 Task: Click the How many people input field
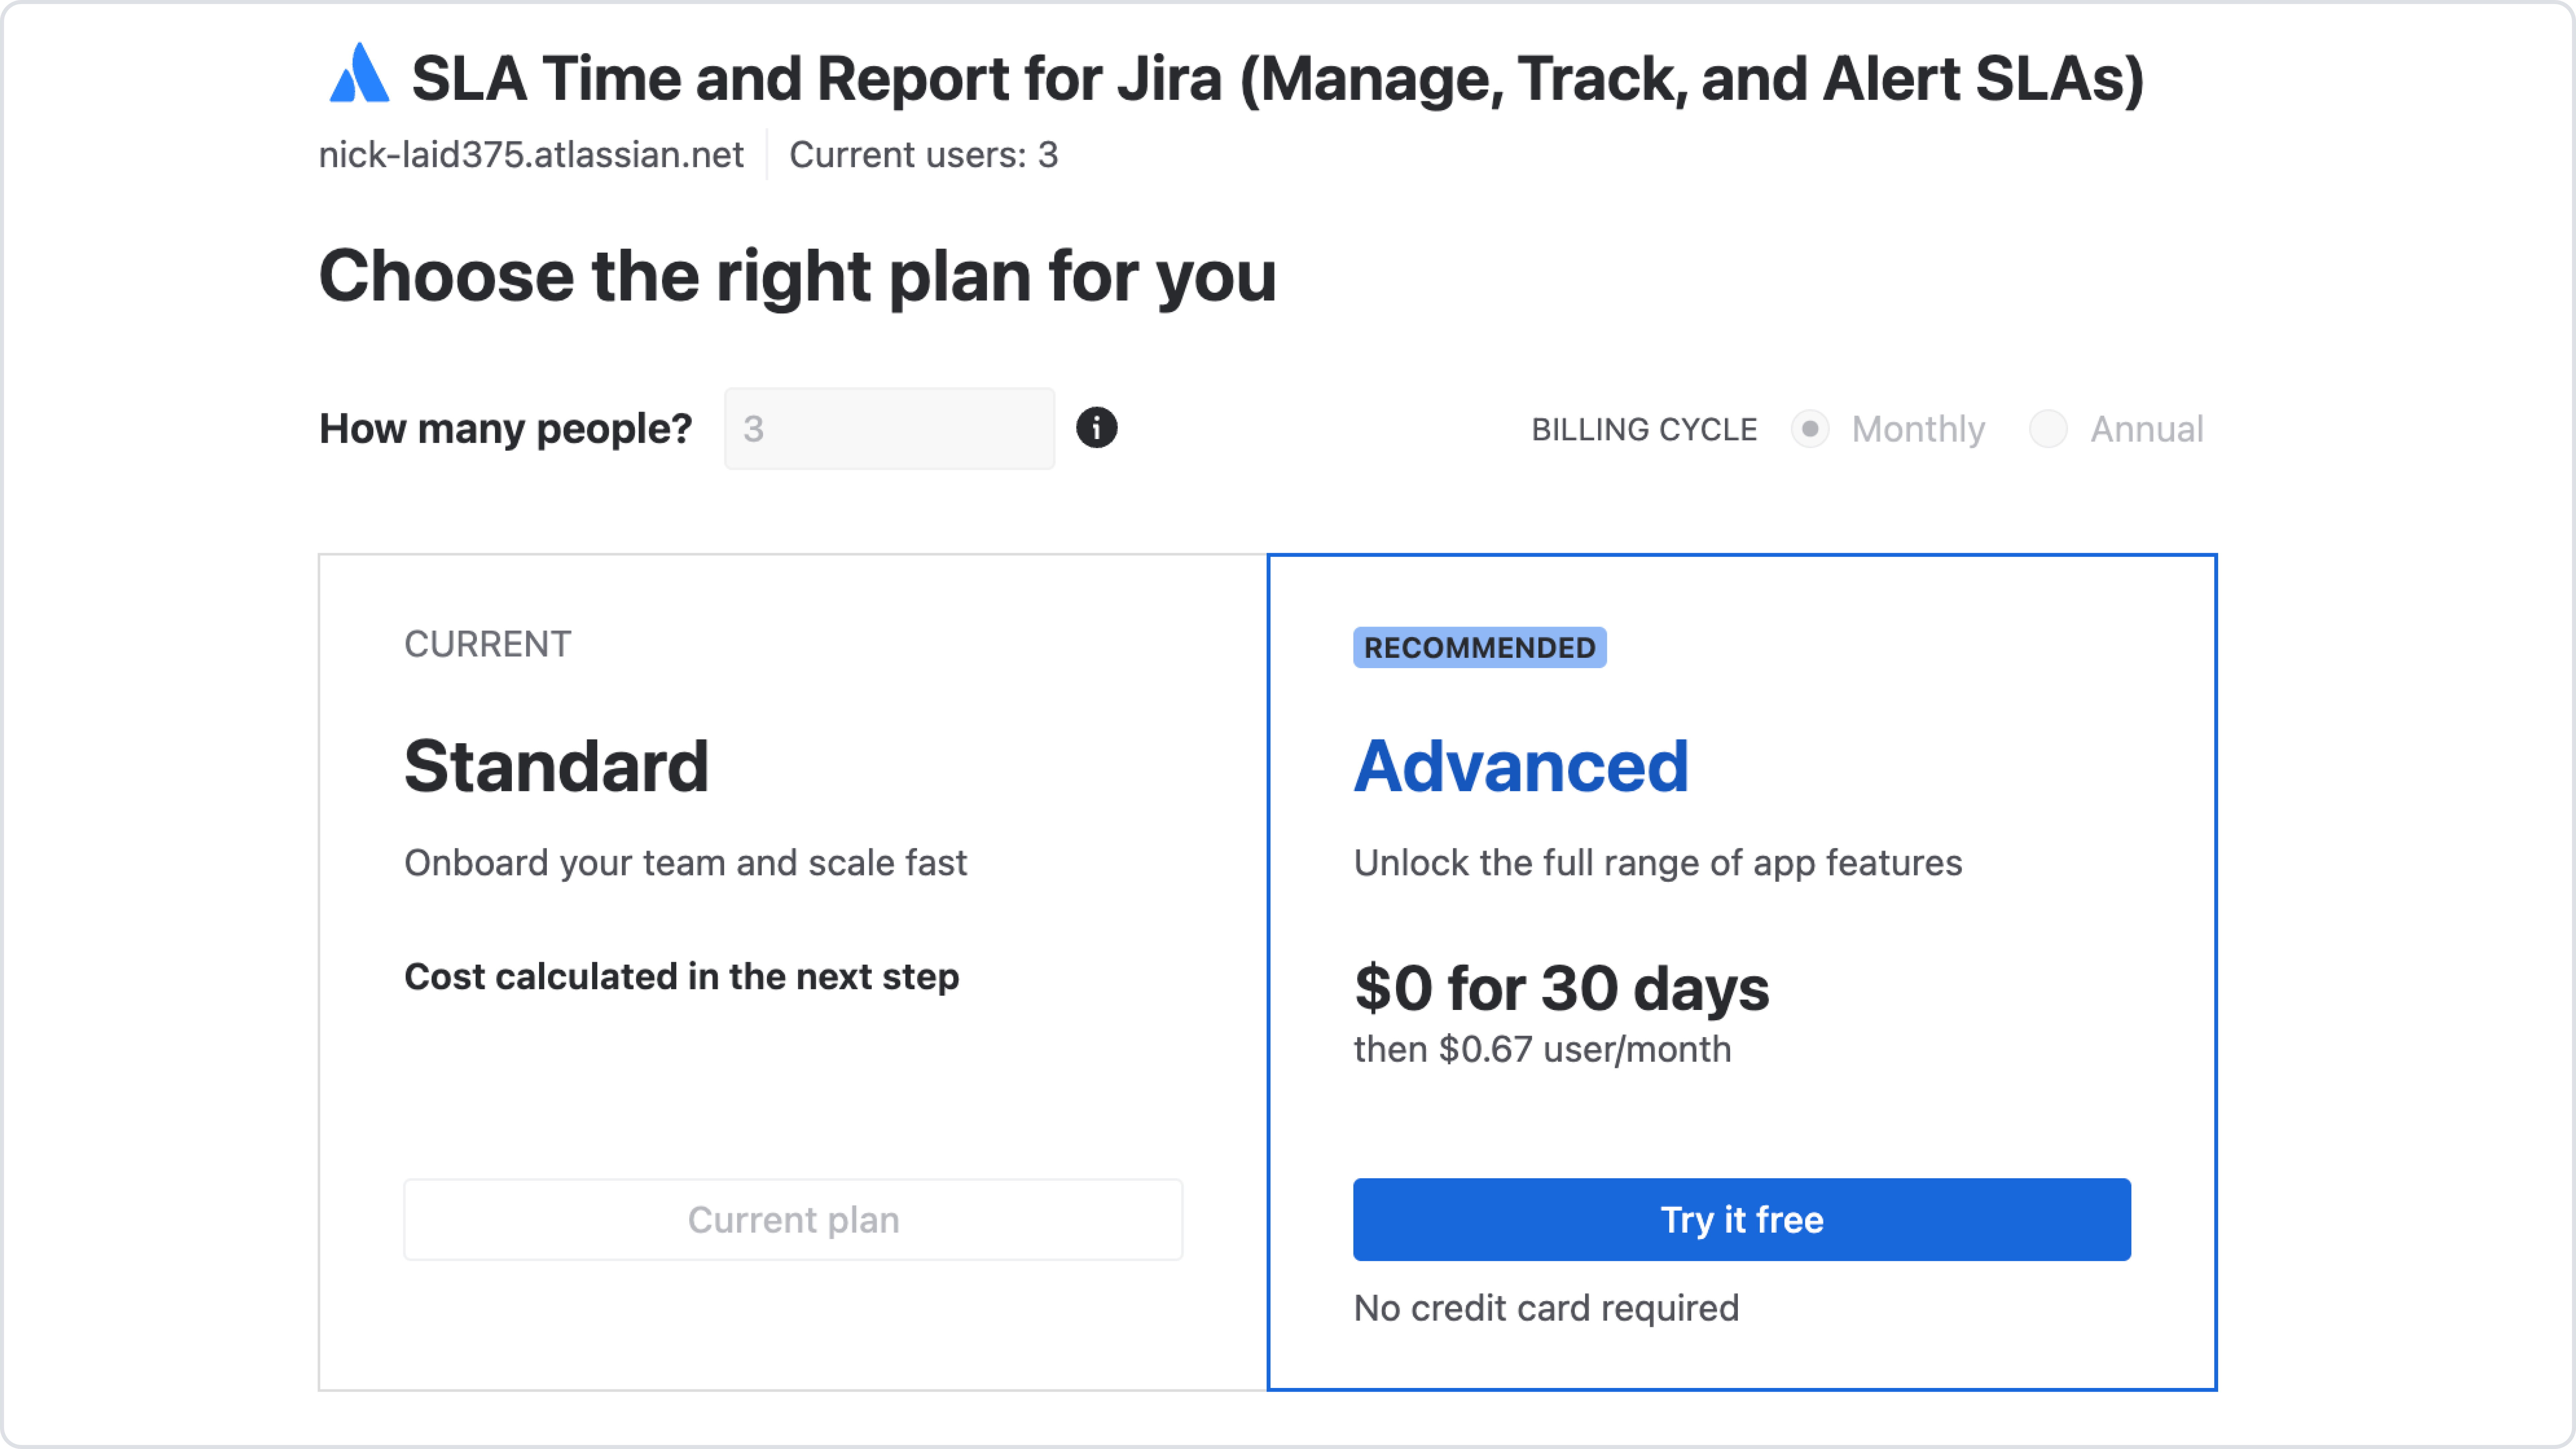coord(889,429)
